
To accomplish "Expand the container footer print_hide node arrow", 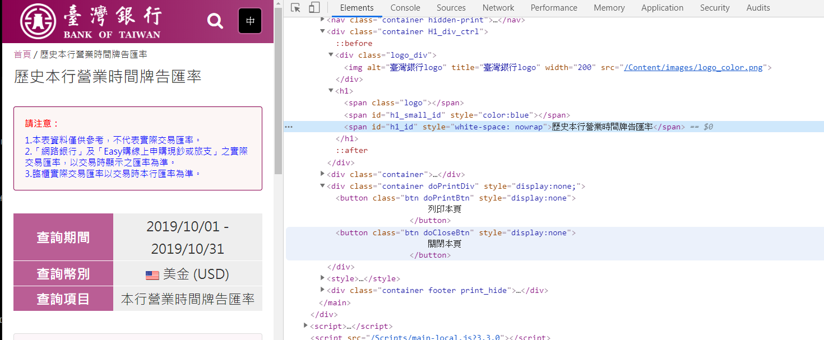I will point(322,290).
